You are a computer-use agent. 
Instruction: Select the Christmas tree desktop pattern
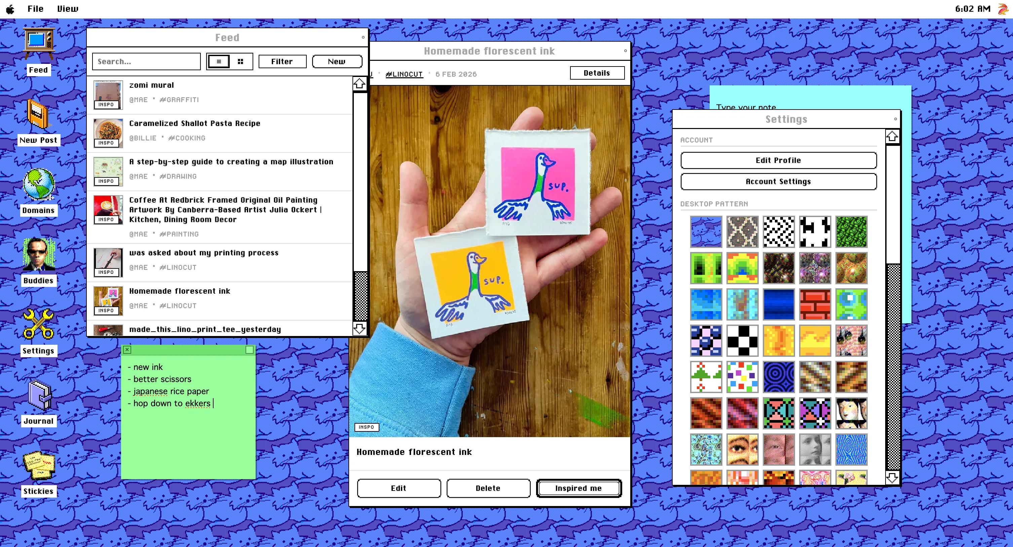[706, 377]
